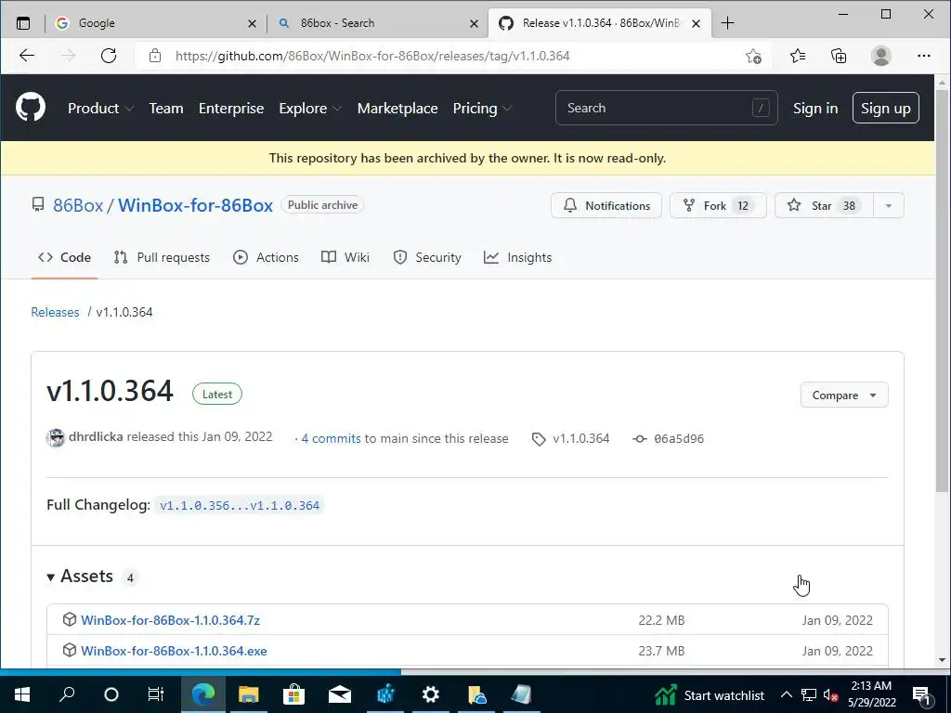Open a new tab with plus
Image resolution: width=951 pixels, height=713 pixels.
click(727, 23)
